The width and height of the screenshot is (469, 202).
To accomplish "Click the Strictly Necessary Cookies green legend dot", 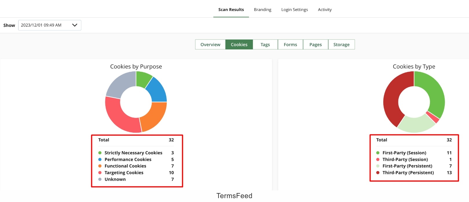I will pos(100,153).
